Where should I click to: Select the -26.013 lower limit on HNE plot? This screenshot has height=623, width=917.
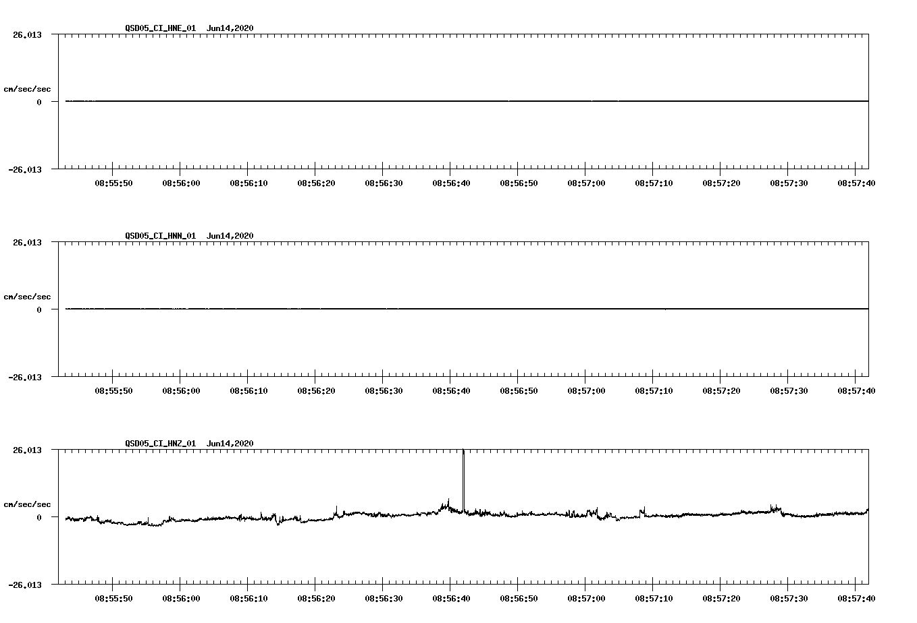(25, 170)
